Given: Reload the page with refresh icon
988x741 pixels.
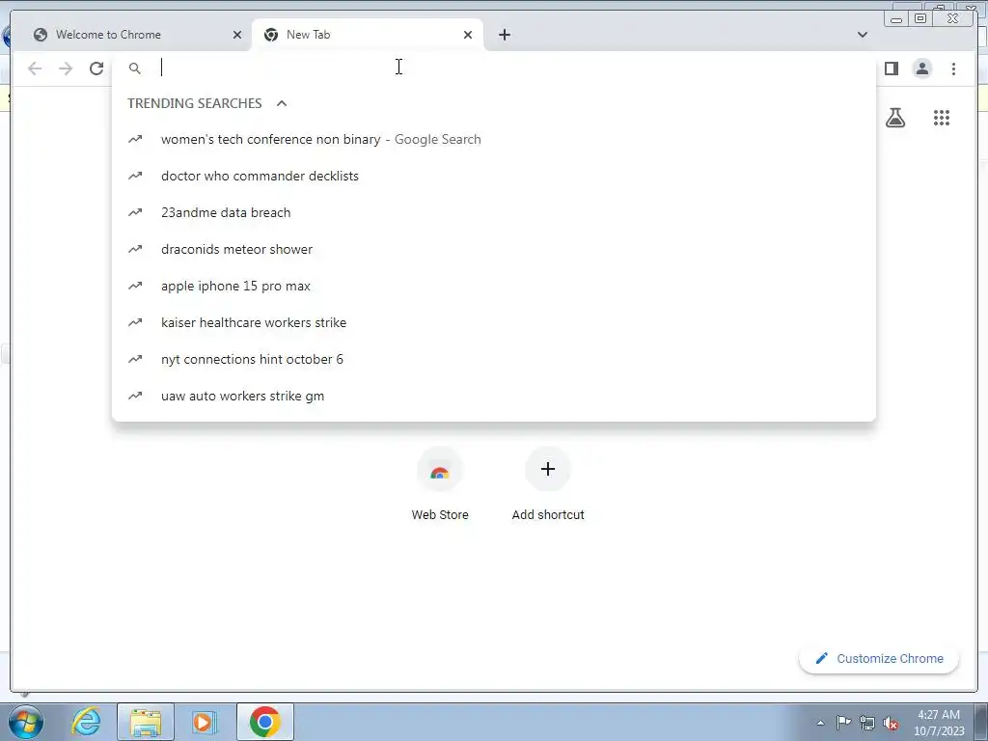Looking at the screenshot, I should point(96,69).
